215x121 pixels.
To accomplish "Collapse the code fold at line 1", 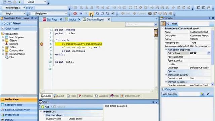I will [54, 30].
